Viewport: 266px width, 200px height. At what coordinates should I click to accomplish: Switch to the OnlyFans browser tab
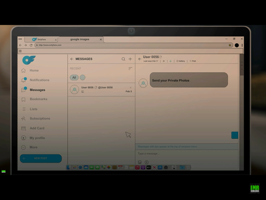point(41,39)
